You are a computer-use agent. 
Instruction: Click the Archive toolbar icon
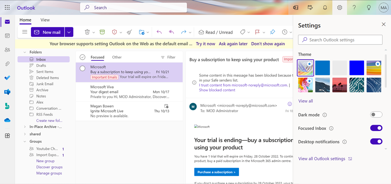102,32
